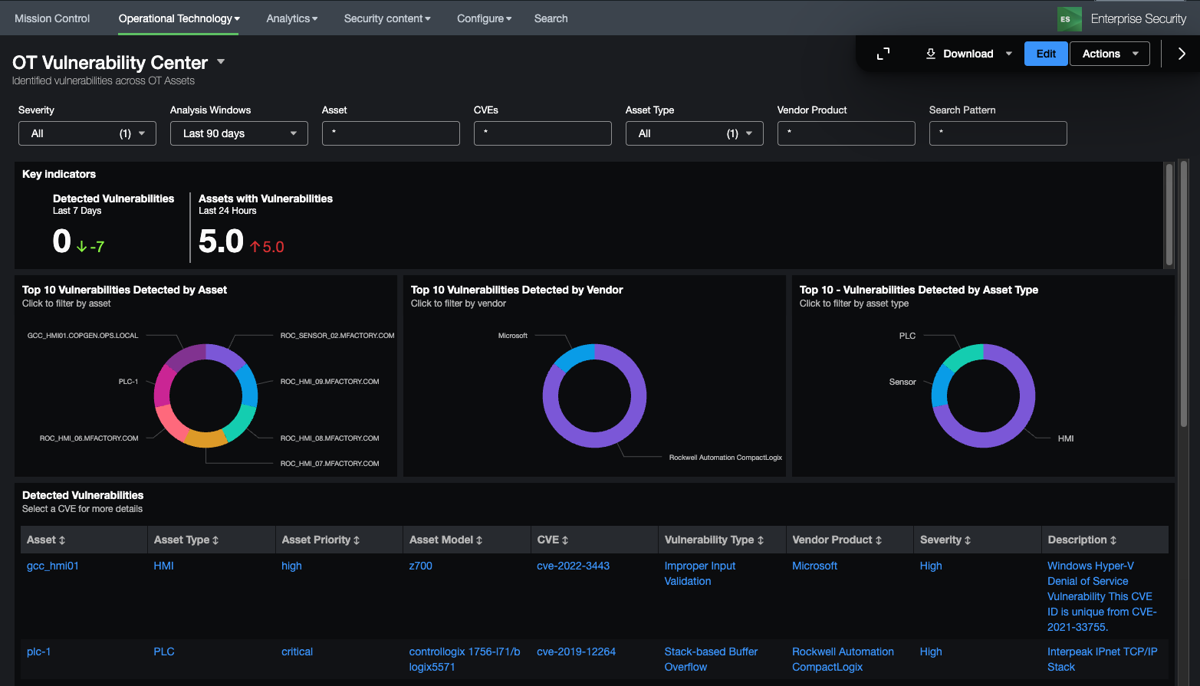Expand the Actions dropdown button

click(1109, 54)
